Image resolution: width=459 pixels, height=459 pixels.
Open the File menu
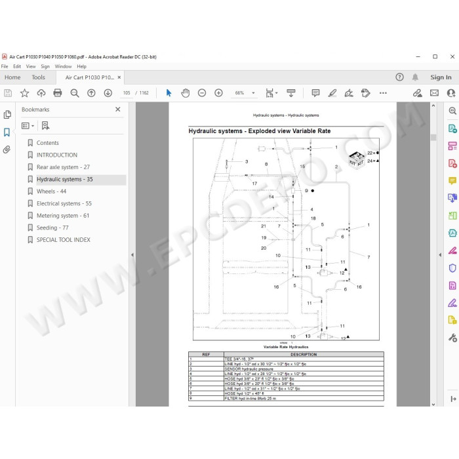(x=5, y=66)
